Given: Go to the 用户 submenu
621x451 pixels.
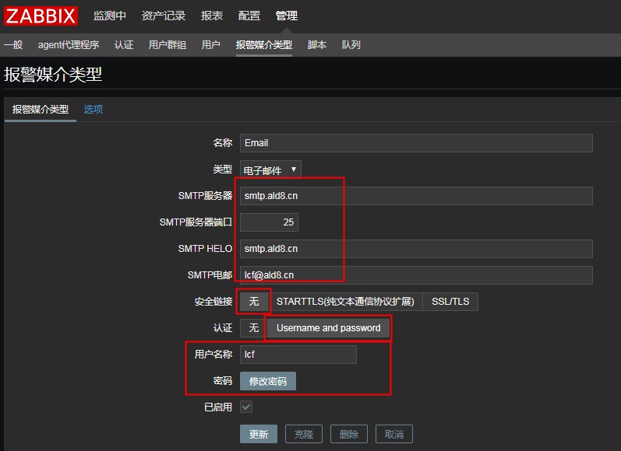Looking at the screenshot, I should [x=210, y=44].
